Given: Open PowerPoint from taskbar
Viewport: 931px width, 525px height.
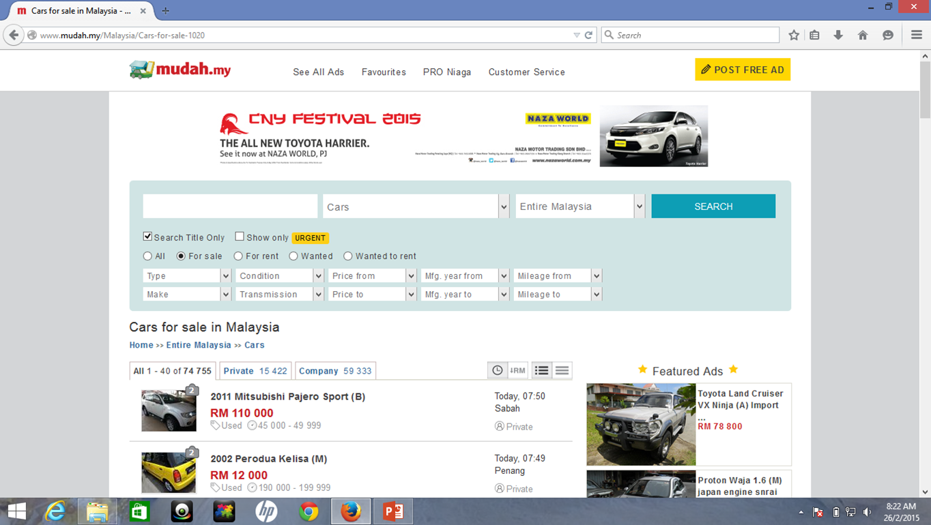Looking at the screenshot, I should (393, 511).
